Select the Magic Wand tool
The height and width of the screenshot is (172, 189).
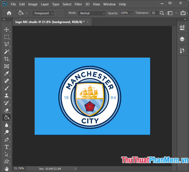pos(7,52)
